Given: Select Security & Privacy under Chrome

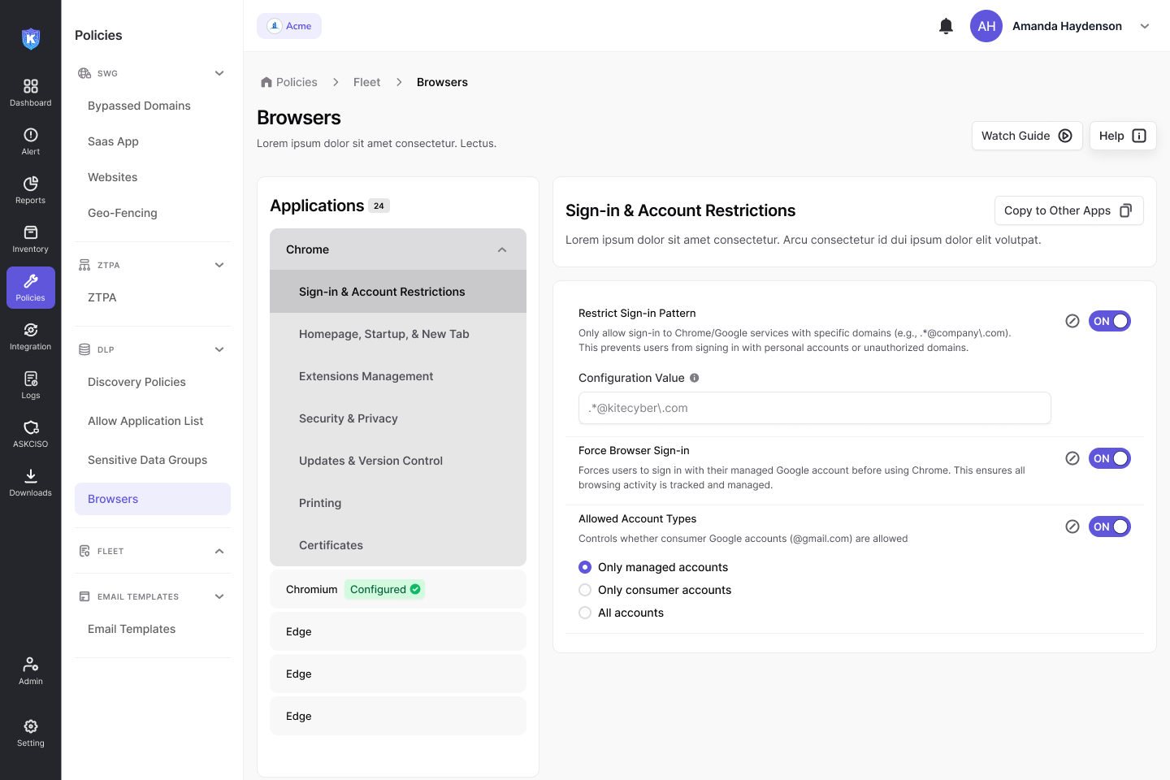Looking at the screenshot, I should (x=348, y=418).
